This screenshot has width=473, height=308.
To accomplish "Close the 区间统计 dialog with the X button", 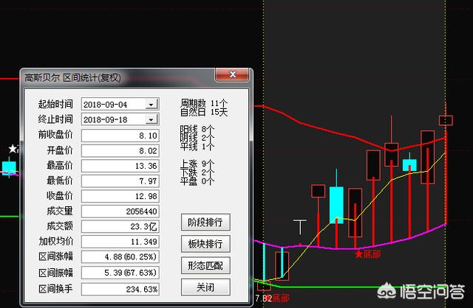I will (232, 74).
